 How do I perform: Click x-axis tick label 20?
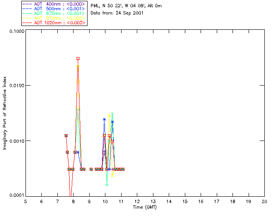(264, 201)
